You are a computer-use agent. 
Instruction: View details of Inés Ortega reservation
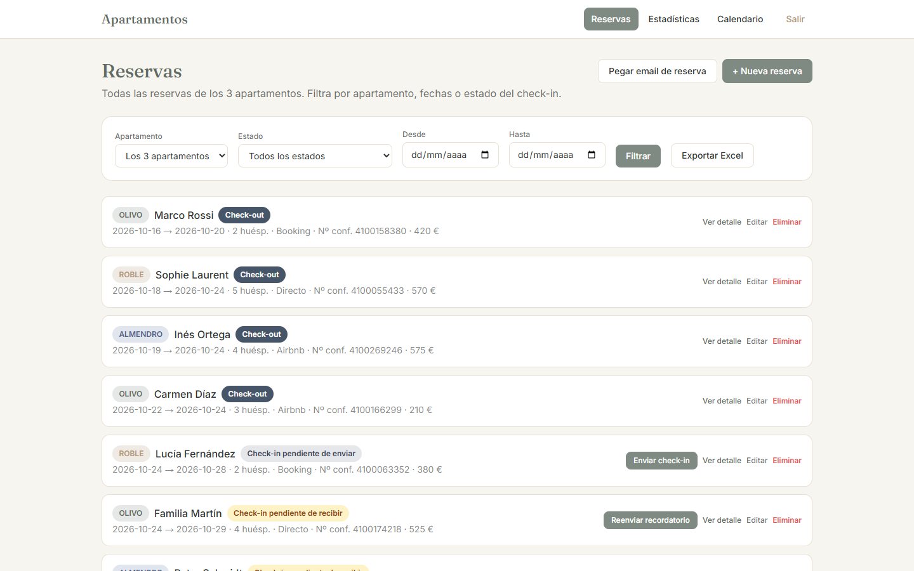[722, 341]
